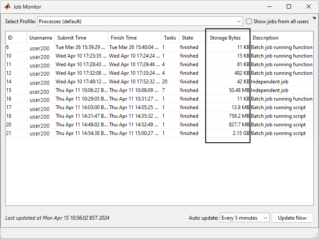Sort by the Submit Time column header

point(81,38)
